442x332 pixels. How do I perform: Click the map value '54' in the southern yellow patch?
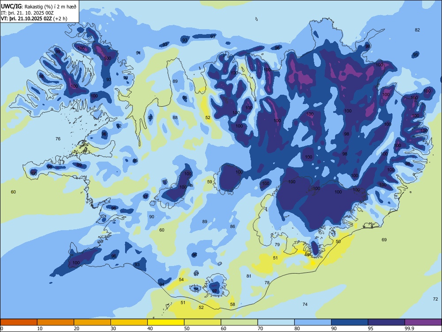tap(181, 279)
